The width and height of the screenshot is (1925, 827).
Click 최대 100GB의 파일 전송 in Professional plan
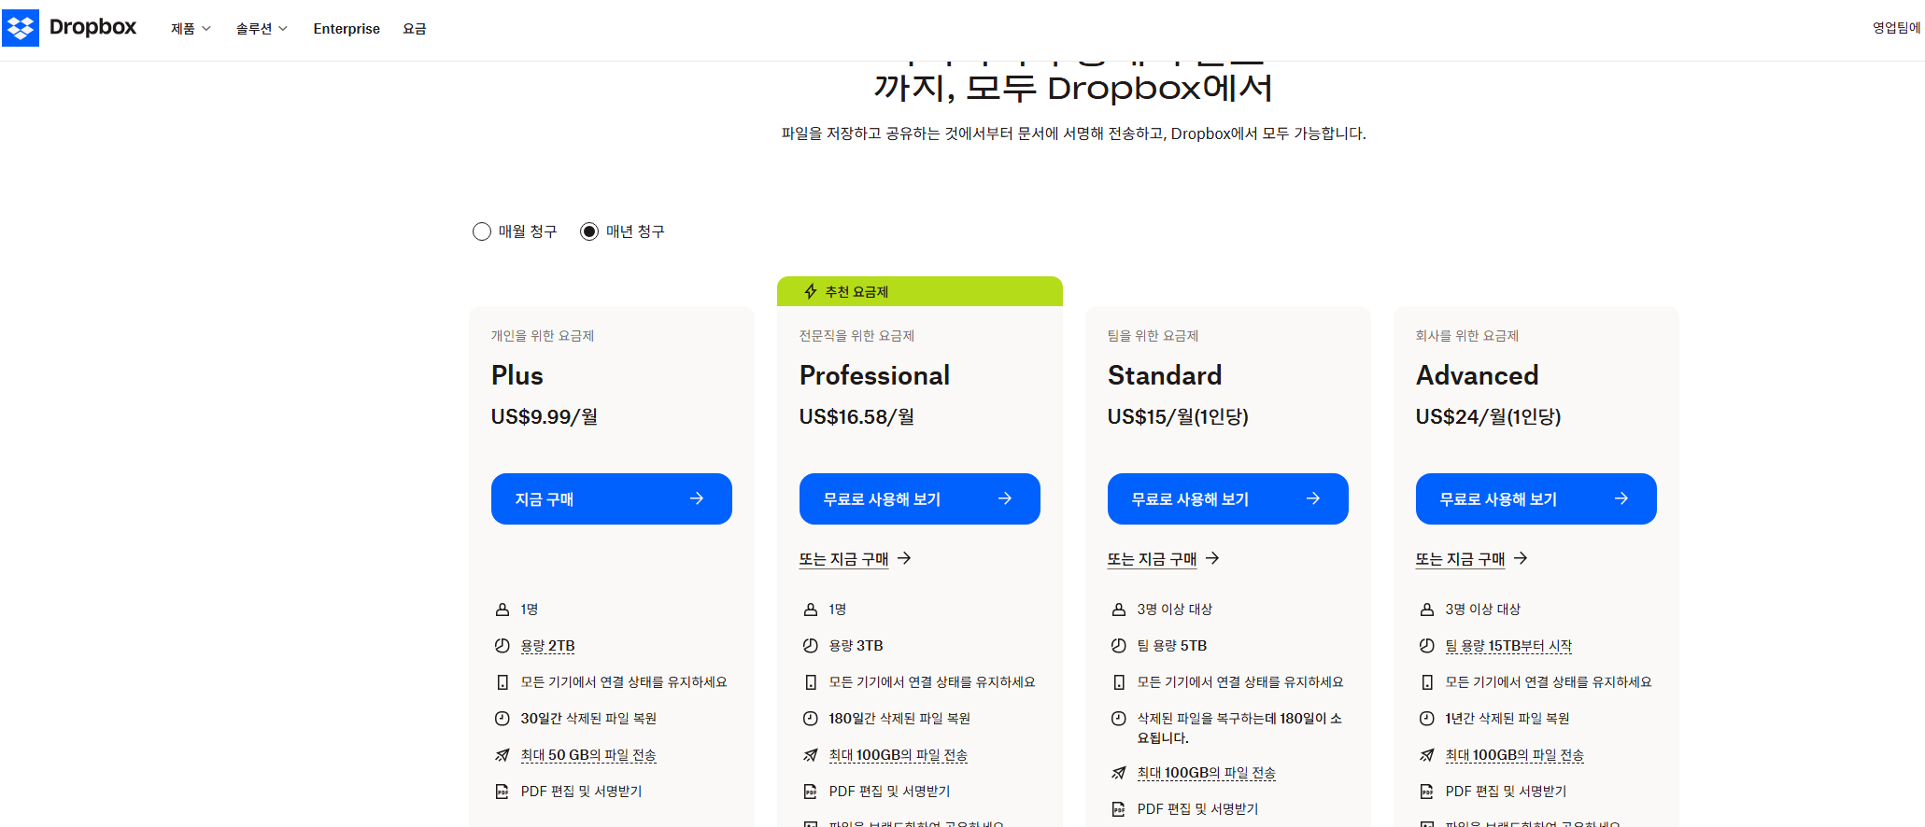click(898, 755)
